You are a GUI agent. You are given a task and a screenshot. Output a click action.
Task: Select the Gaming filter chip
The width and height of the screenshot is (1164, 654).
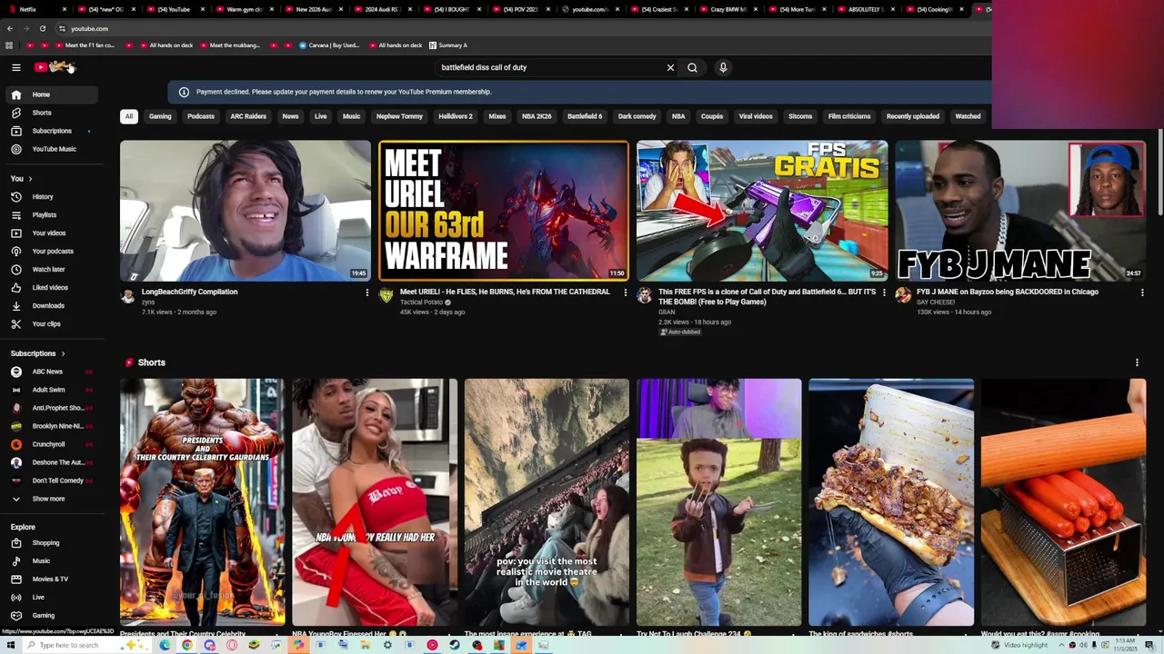tap(160, 116)
